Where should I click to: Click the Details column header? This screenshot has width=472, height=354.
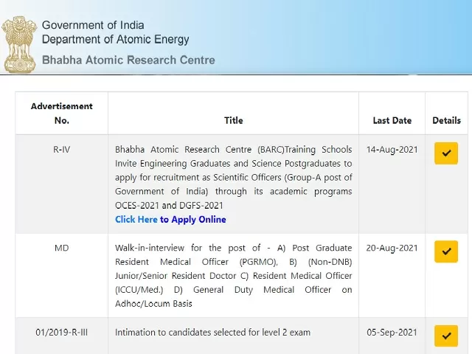446,113
